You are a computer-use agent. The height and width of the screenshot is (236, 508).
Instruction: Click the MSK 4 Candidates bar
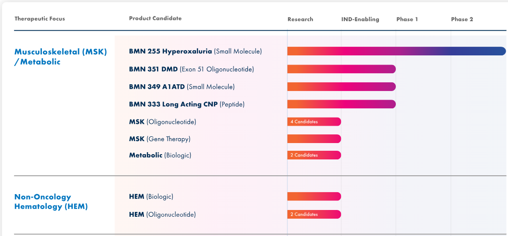314,122
